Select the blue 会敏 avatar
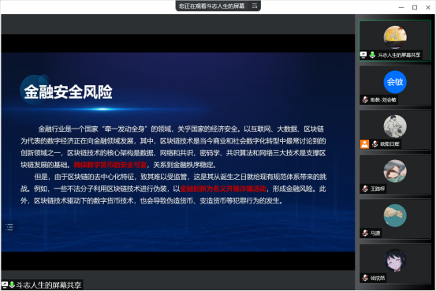Image resolution: width=436 pixels, height=291 pixels. coord(395,82)
